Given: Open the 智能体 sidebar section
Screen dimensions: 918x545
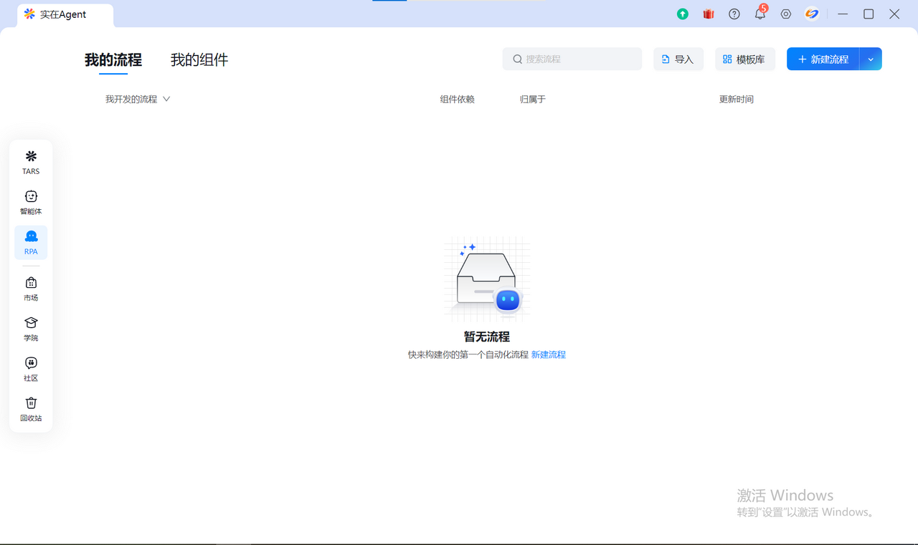Looking at the screenshot, I should click(x=31, y=203).
